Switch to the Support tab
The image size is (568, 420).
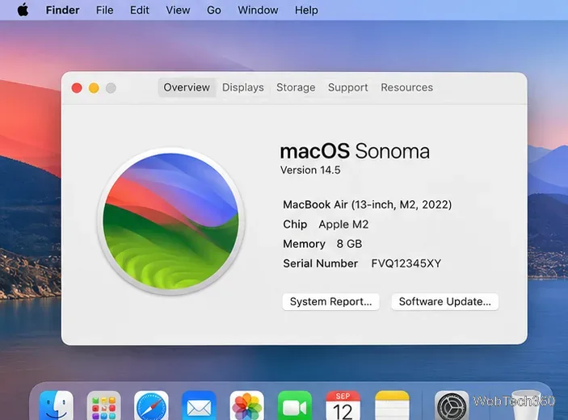point(347,87)
